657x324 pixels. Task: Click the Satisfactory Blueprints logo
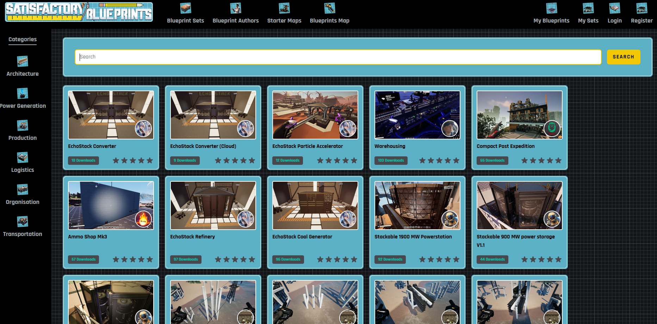pos(79,12)
